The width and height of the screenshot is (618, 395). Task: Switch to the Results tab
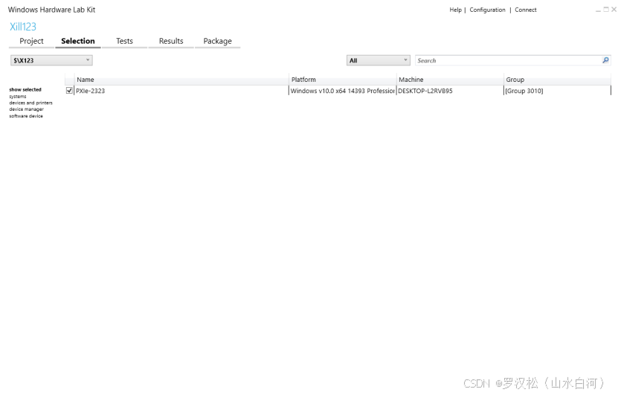click(171, 41)
